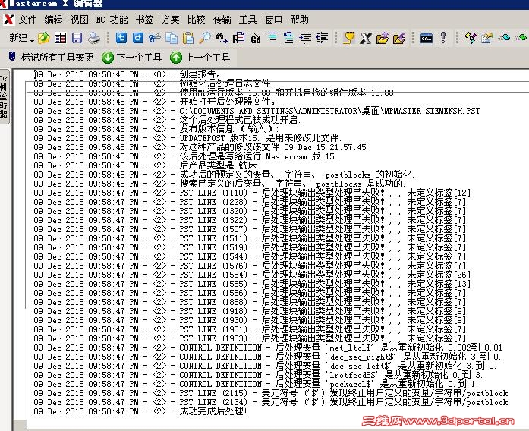Open the command console window icon

(x=427, y=38)
